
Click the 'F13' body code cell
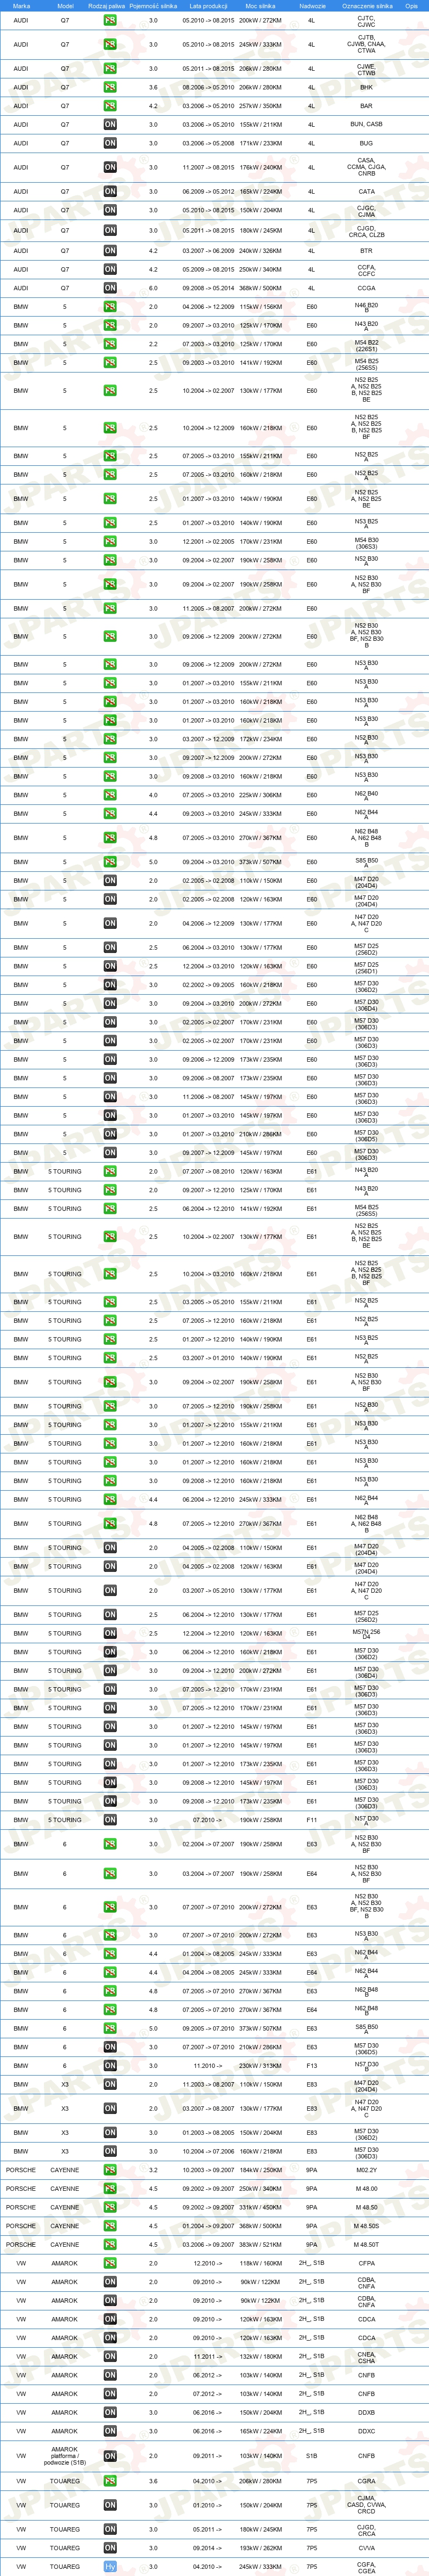coord(312,2066)
